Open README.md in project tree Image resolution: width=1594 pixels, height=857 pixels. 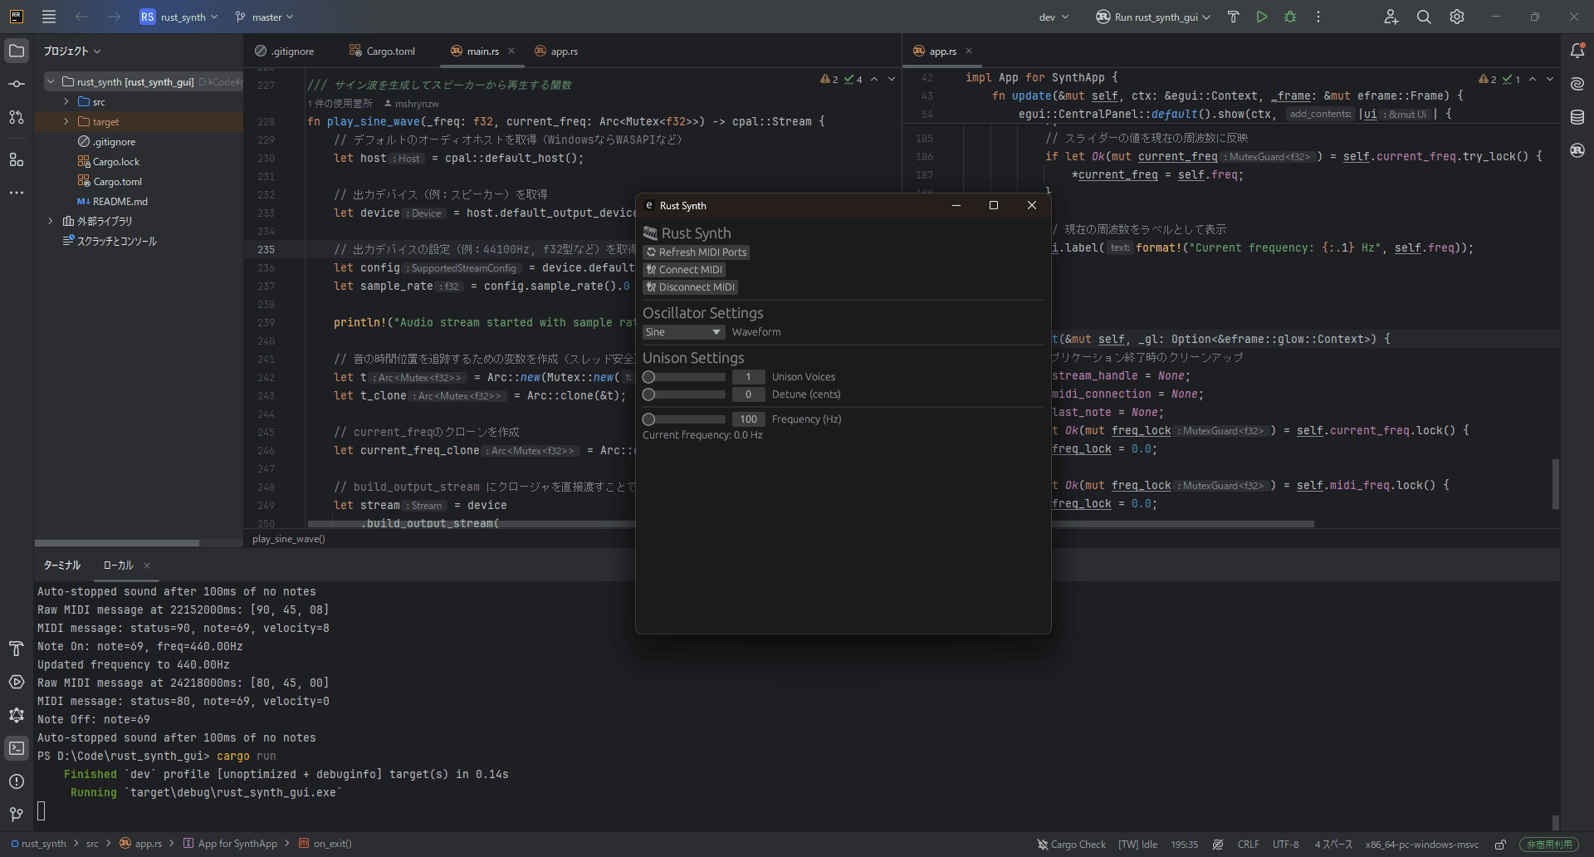tap(111, 202)
